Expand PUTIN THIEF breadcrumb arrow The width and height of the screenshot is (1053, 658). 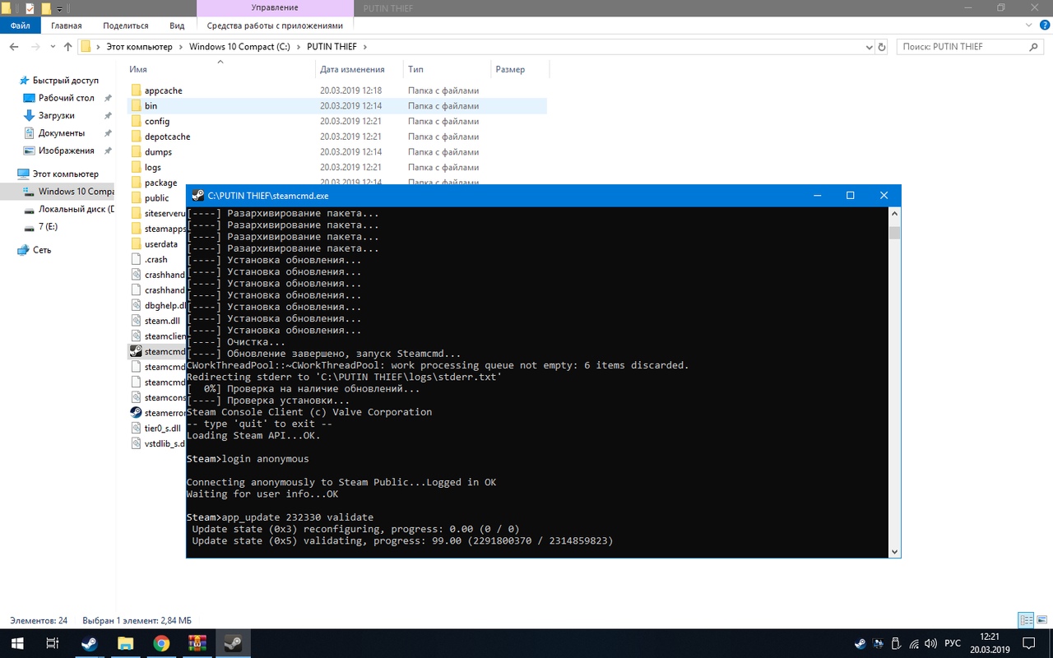pyautogui.click(x=365, y=47)
